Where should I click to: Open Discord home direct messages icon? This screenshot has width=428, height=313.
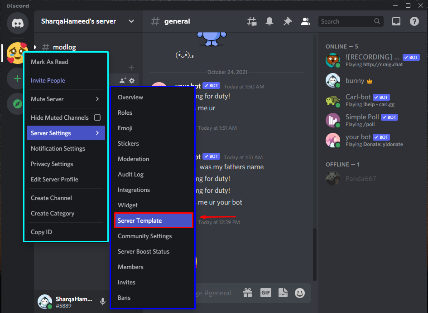click(x=18, y=23)
